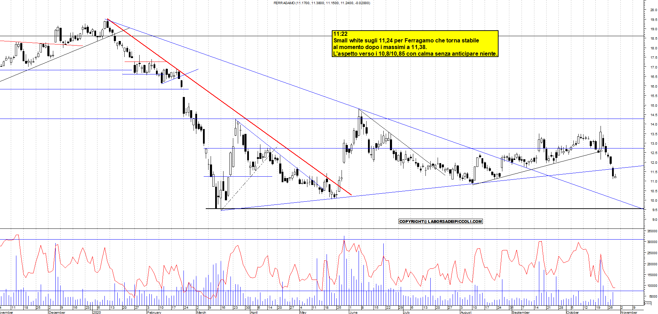Click the 30000 volume axis label

click(652, 242)
